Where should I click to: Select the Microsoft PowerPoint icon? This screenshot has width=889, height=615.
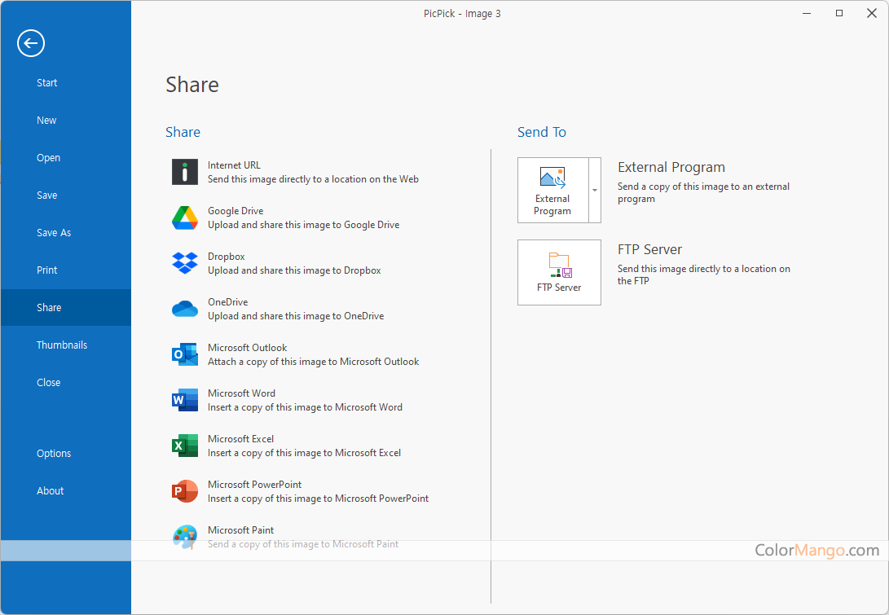[x=185, y=491]
